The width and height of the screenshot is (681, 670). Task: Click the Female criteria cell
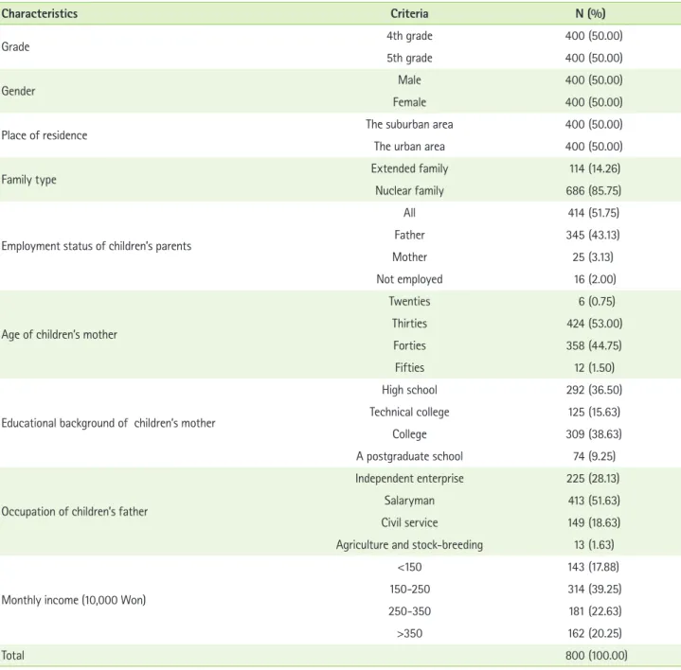tap(409, 102)
